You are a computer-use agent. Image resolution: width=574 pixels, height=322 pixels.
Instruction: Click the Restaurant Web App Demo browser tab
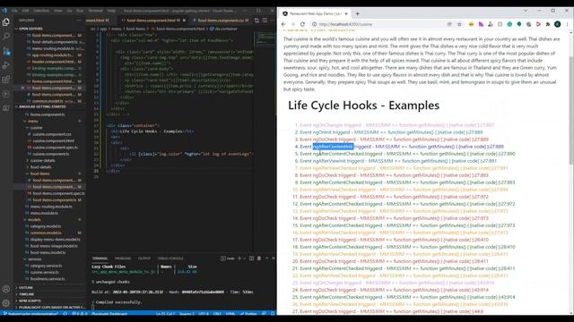click(315, 13)
